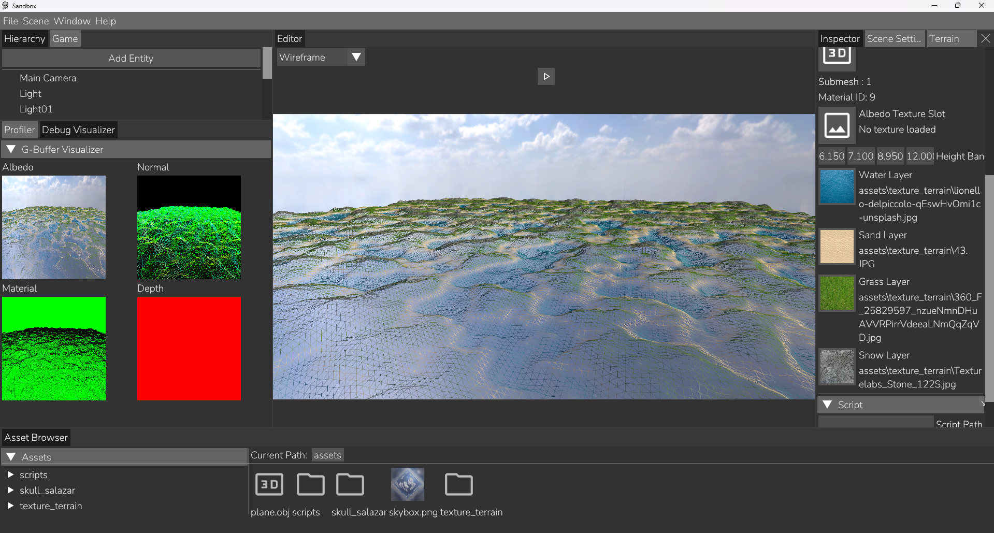Click the Material G-Buffer preview image

point(54,349)
